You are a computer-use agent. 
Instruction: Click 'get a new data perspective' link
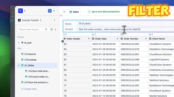(106, 12)
